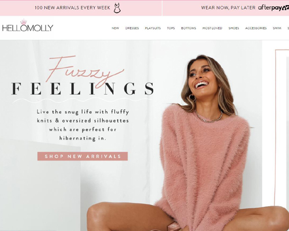Click SHOP NEW ARRIVALS button
Viewport: 289px width, 231px height.
[x=83, y=156]
